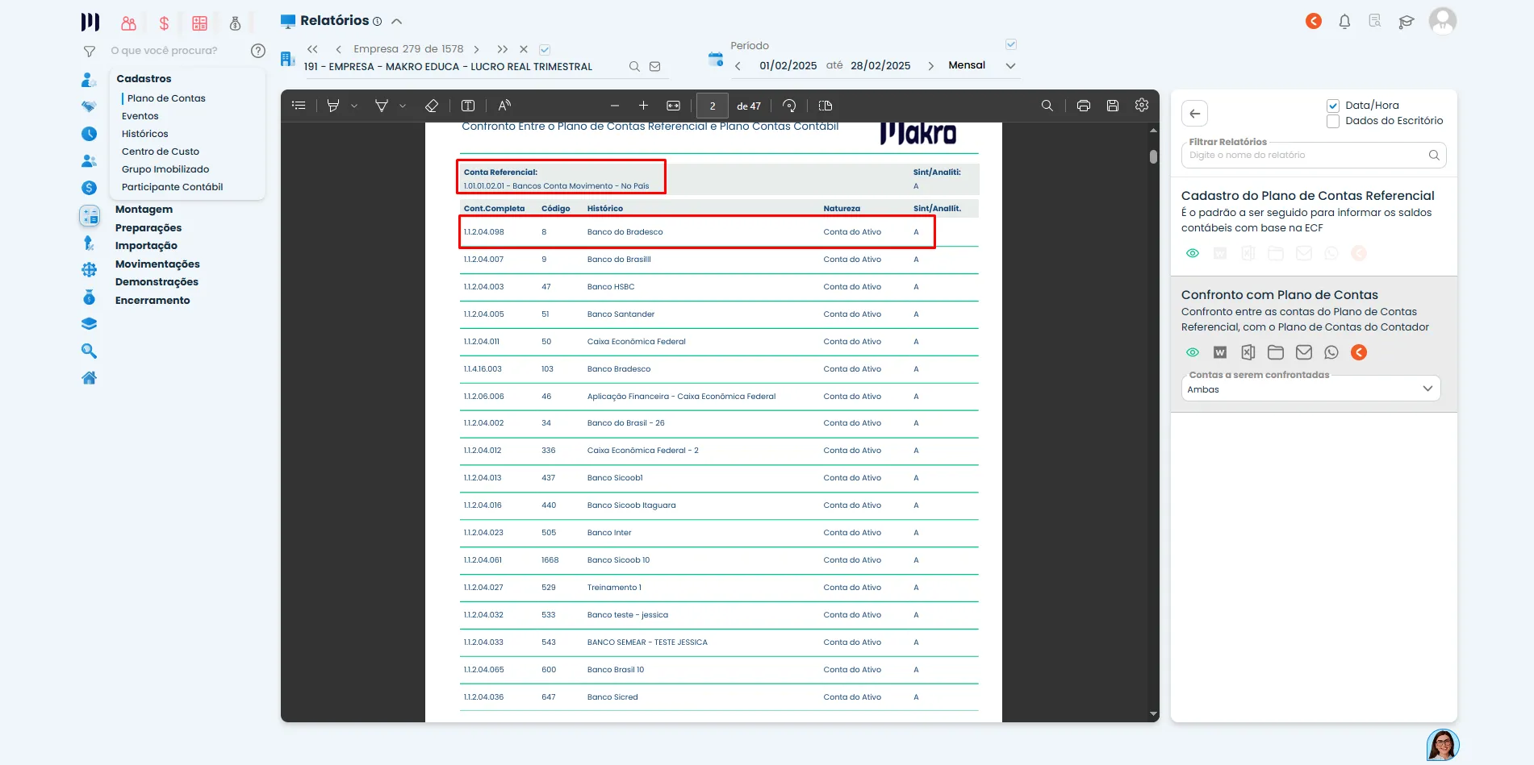
Task: Expand the Demonstrações section
Action: [157, 282]
